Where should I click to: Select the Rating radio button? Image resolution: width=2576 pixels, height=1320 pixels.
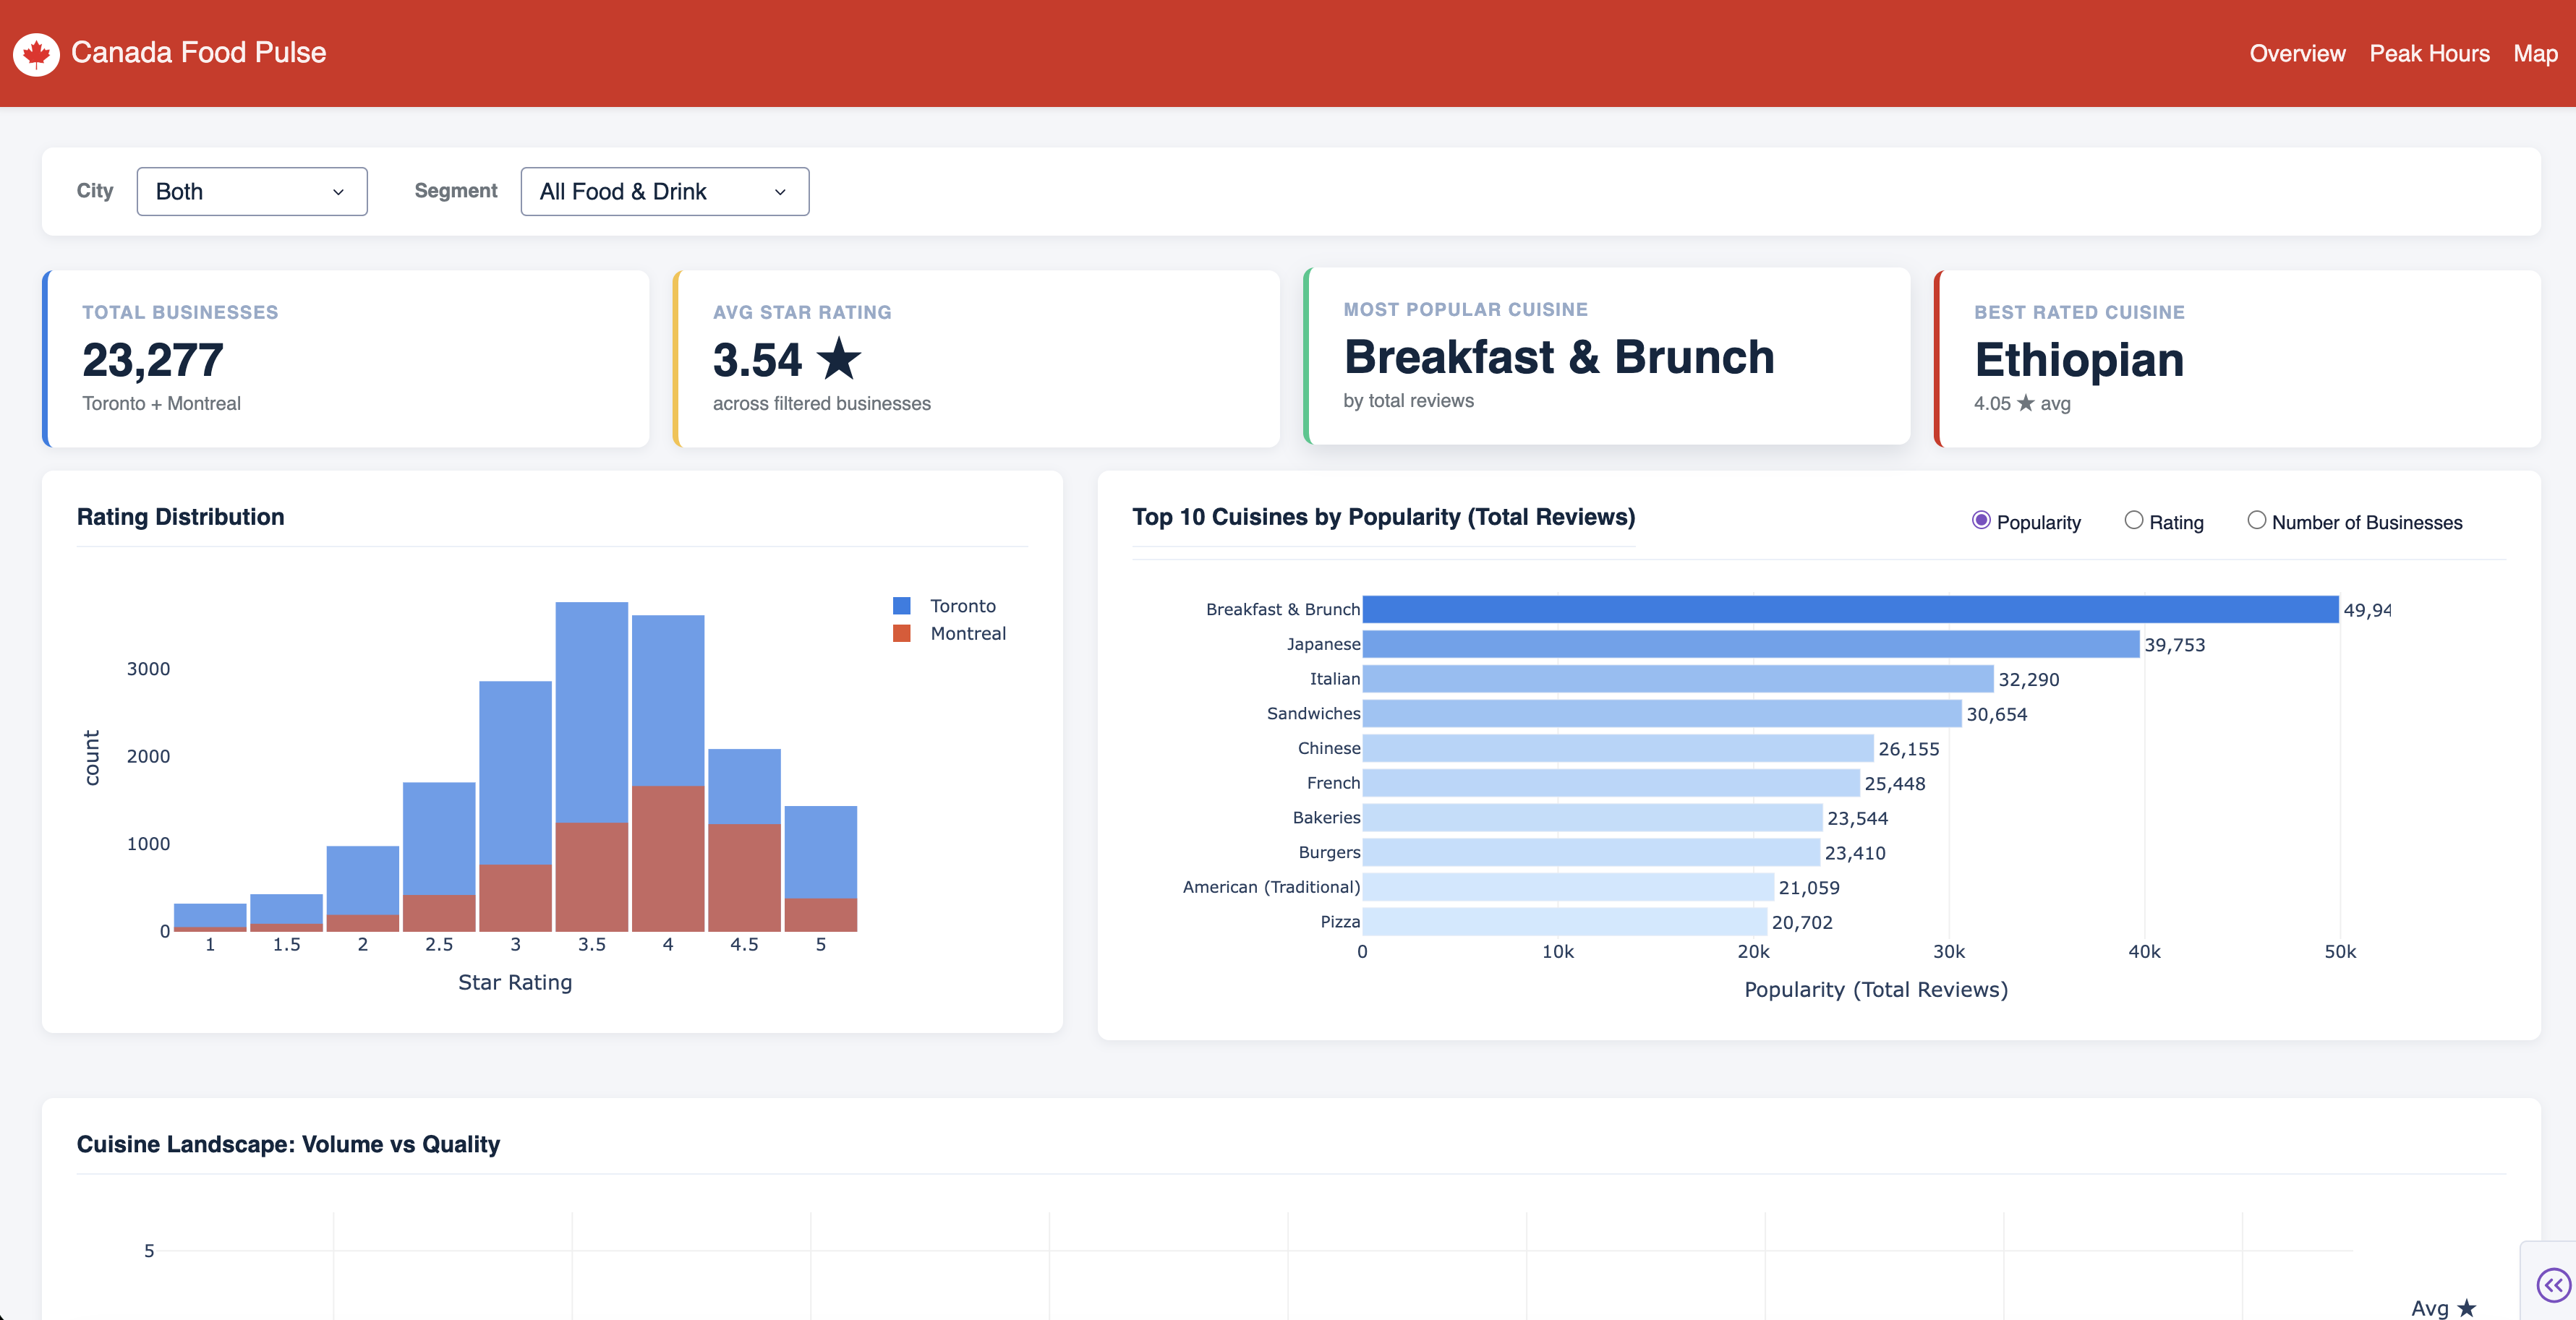tap(2133, 520)
